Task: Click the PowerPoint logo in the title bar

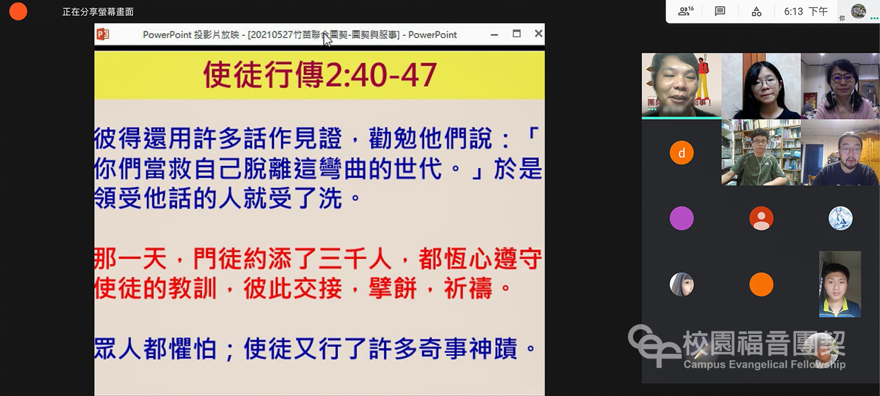Action: (103, 34)
